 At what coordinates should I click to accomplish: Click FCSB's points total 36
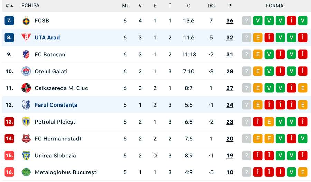[230, 21]
